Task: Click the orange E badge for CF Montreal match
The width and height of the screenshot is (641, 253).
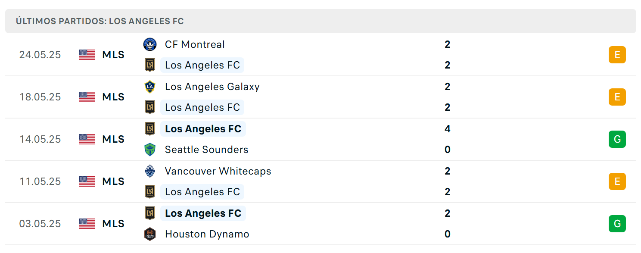Action: click(x=617, y=55)
